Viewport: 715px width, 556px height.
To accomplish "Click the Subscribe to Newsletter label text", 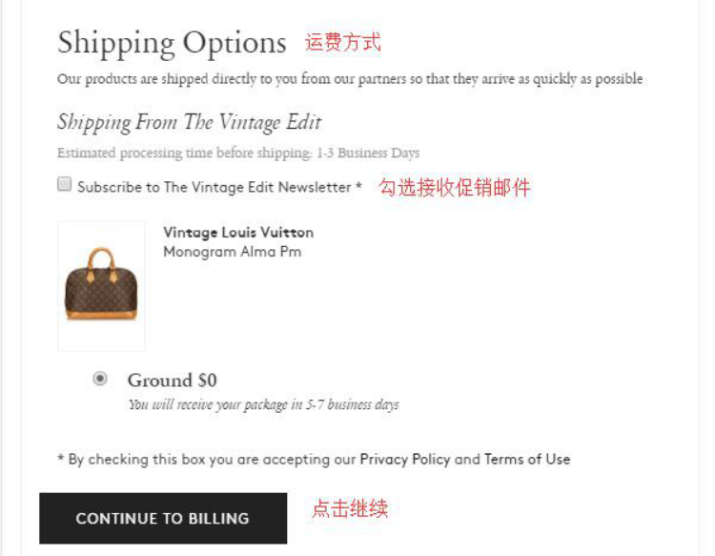I will 214,187.
